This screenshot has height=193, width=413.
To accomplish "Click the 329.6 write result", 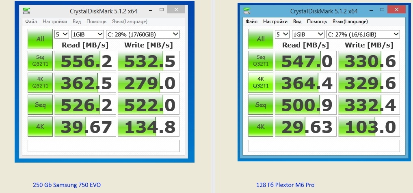I will 369,83.
